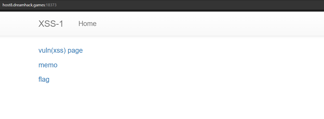Click empty area of the top navbar
Viewport: 324px width, 119px height.
pos(202,24)
